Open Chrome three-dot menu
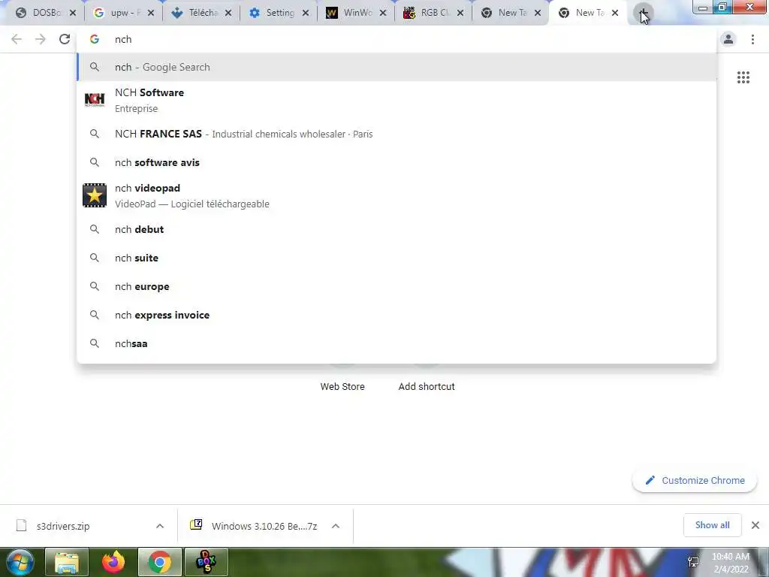Viewport: 769px width, 577px height. coord(752,39)
